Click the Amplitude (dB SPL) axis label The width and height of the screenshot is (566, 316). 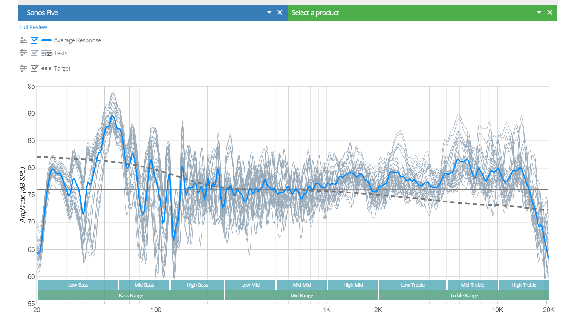click(23, 195)
